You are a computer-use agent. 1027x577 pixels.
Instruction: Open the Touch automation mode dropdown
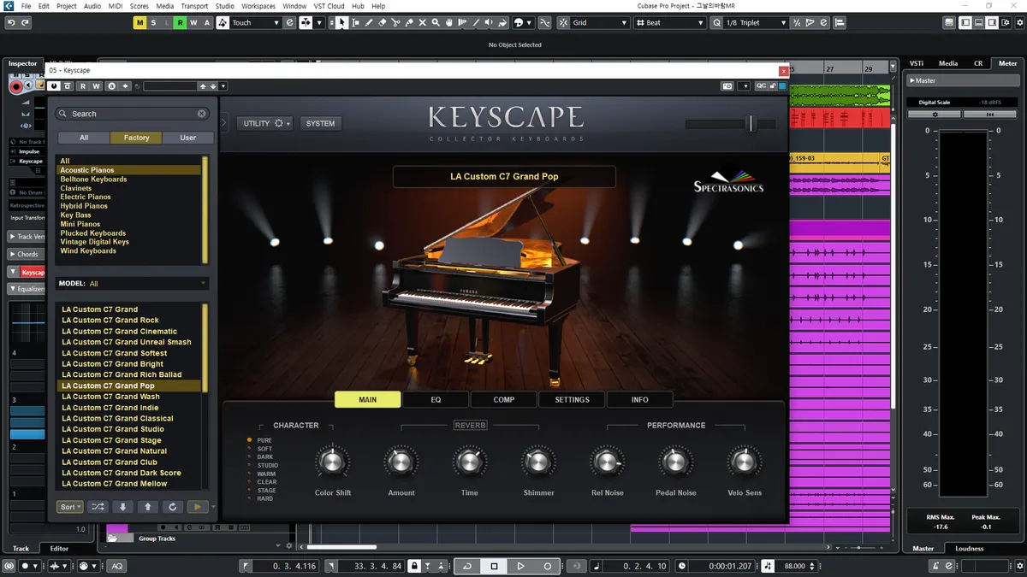pos(254,23)
